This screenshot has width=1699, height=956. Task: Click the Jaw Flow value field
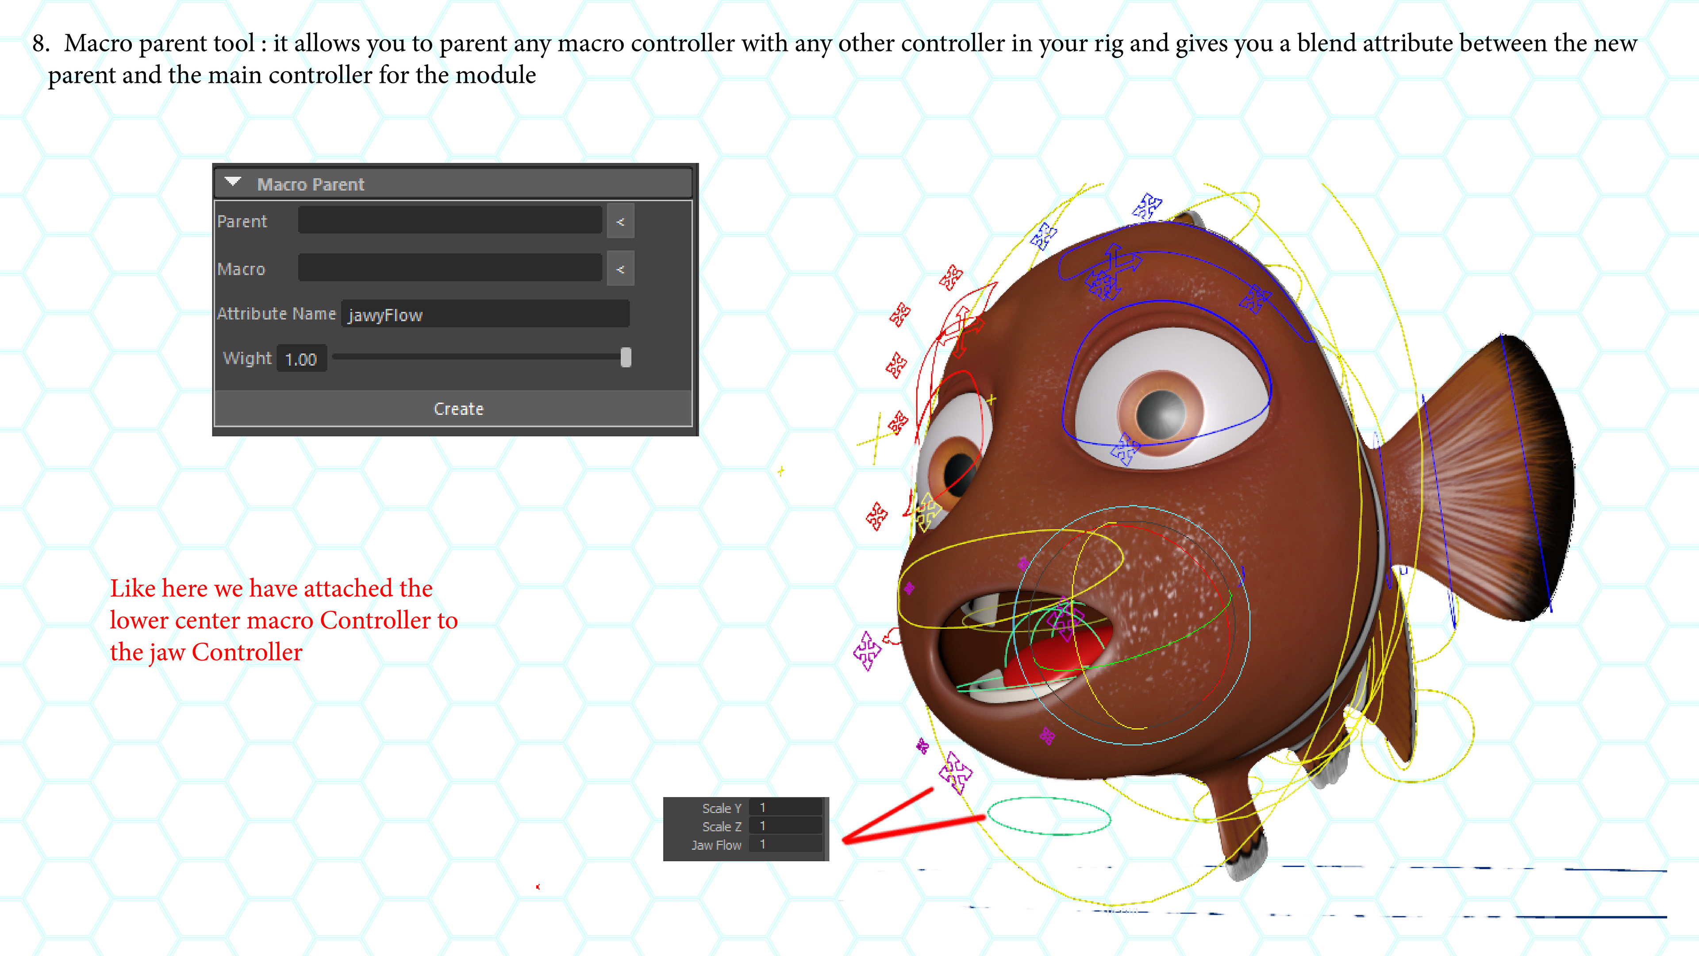click(x=787, y=844)
